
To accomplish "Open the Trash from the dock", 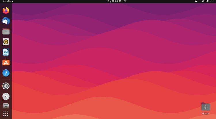I will pyautogui.click(x=6, y=106).
